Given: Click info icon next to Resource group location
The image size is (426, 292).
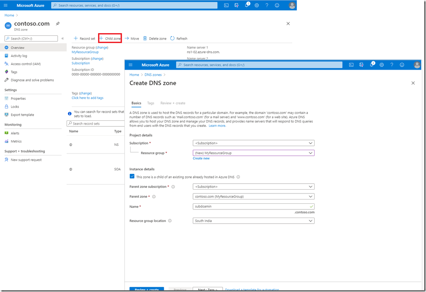Looking at the screenshot, I should point(170,221).
